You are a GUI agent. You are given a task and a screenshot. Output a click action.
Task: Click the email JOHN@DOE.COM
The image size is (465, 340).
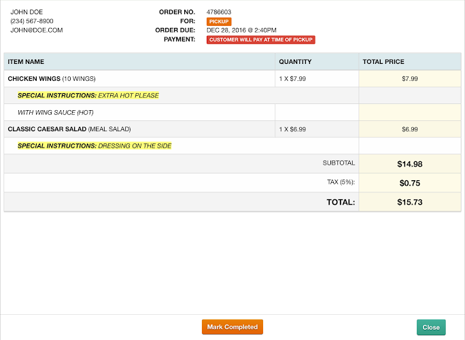[37, 31]
